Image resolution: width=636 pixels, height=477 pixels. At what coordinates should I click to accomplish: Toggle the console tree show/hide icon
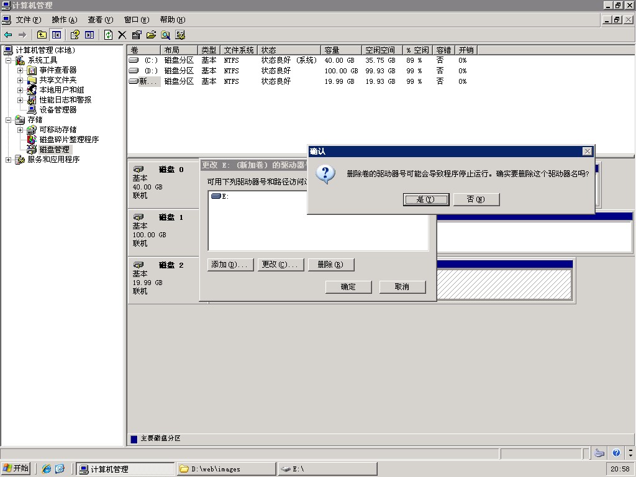(x=57, y=35)
